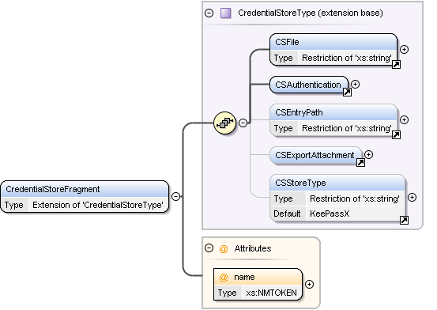Click the sequence compositor icon
The width and height of the screenshot is (437, 310).
(225, 123)
